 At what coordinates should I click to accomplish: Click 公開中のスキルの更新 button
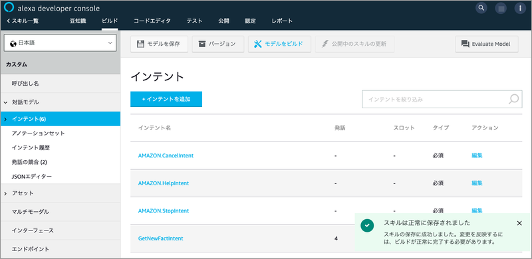[355, 44]
